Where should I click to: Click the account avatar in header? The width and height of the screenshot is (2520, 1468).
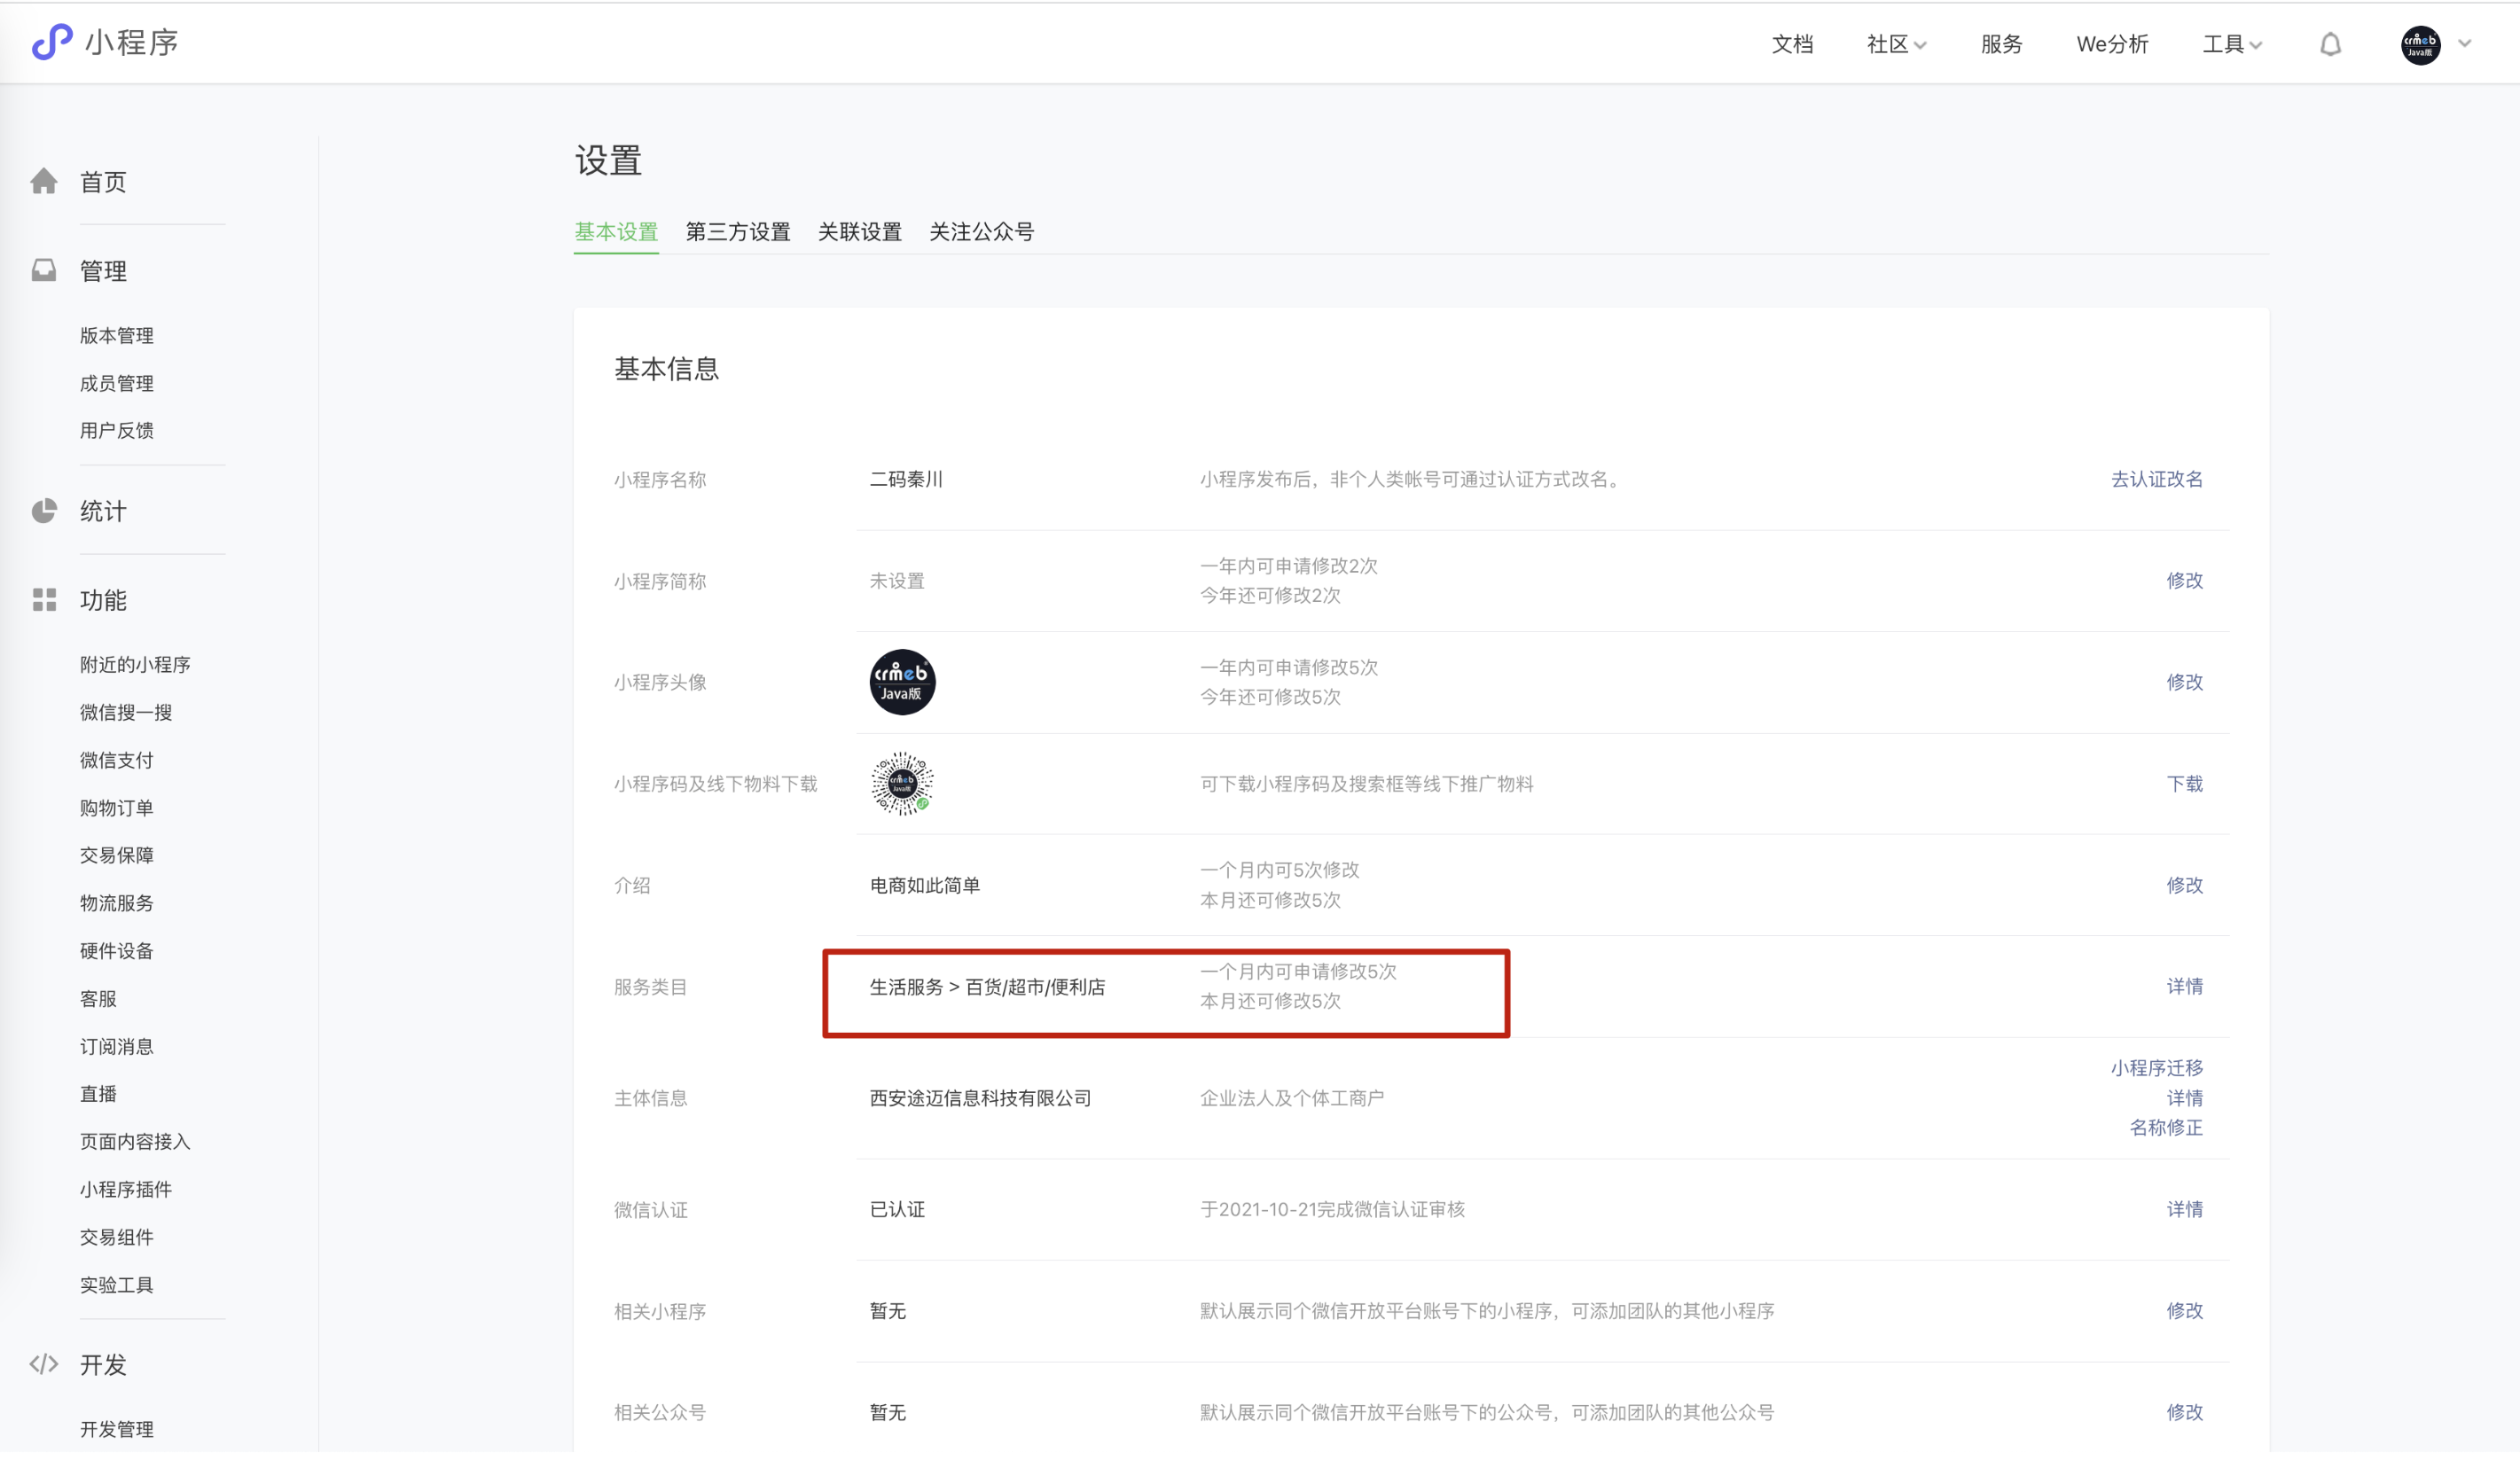[2420, 44]
